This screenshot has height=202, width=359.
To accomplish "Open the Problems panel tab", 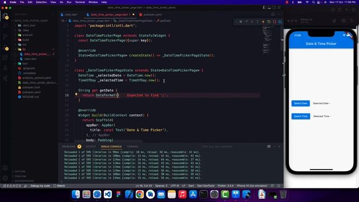I will coord(68,146).
